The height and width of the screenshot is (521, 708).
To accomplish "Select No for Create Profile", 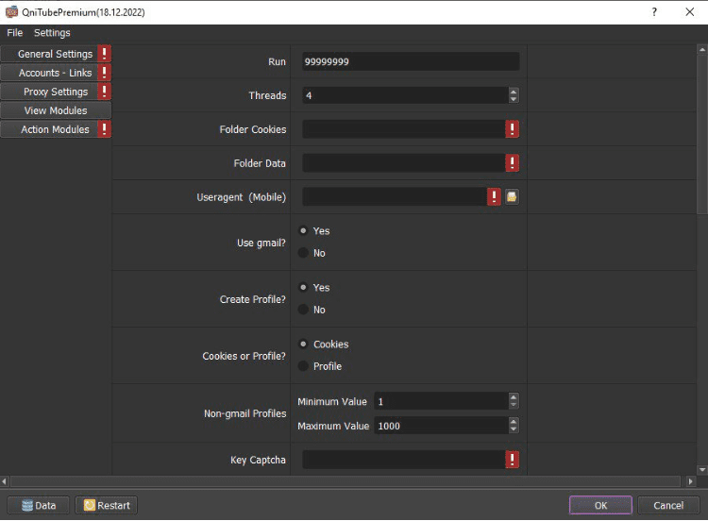I will tap(303, 310).
